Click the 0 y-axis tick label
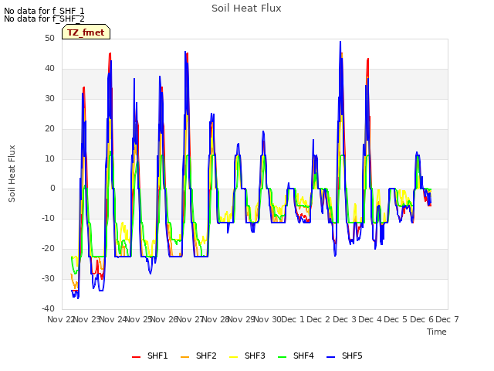494x371 pixels. click(52, 189)
